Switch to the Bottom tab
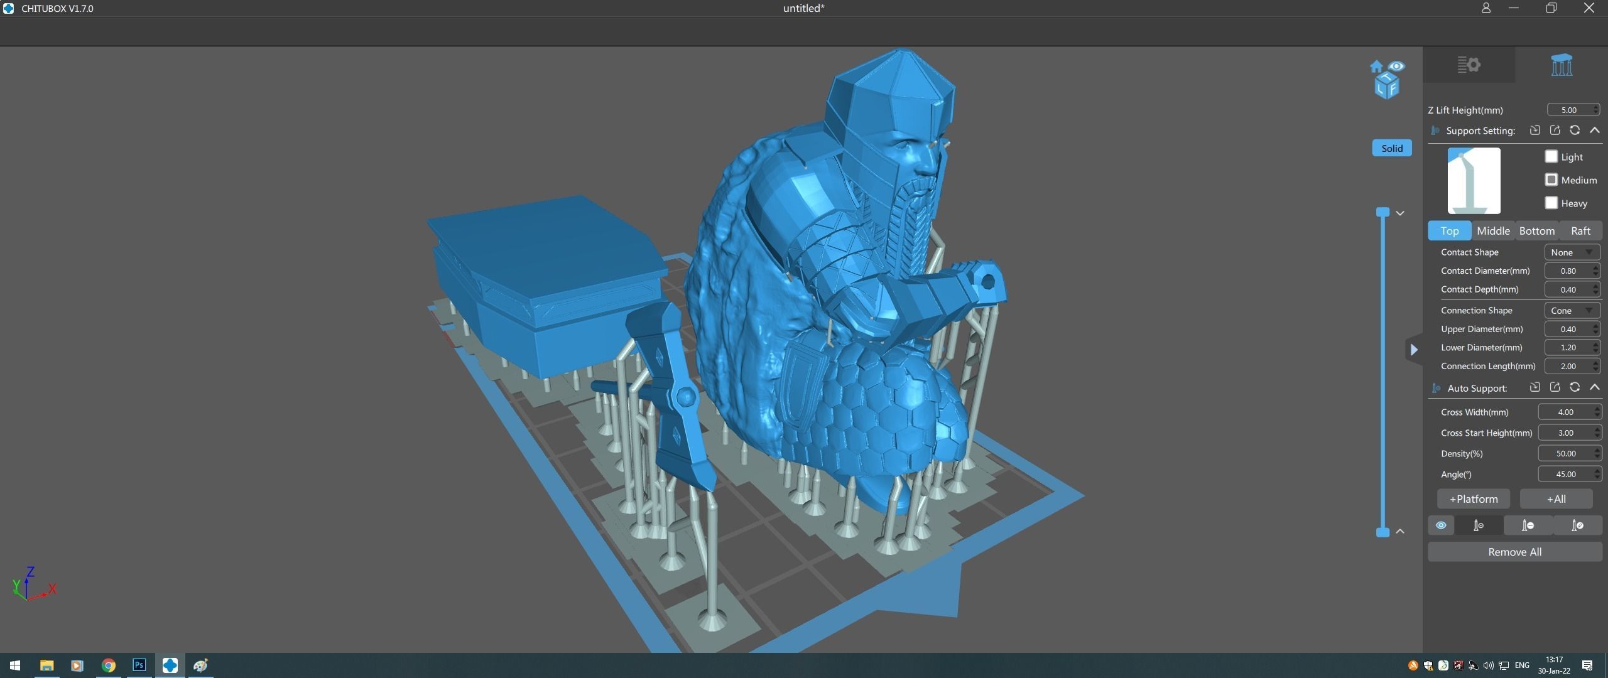This screenshot has height=678, width=1608. (x=1536, y=231)
